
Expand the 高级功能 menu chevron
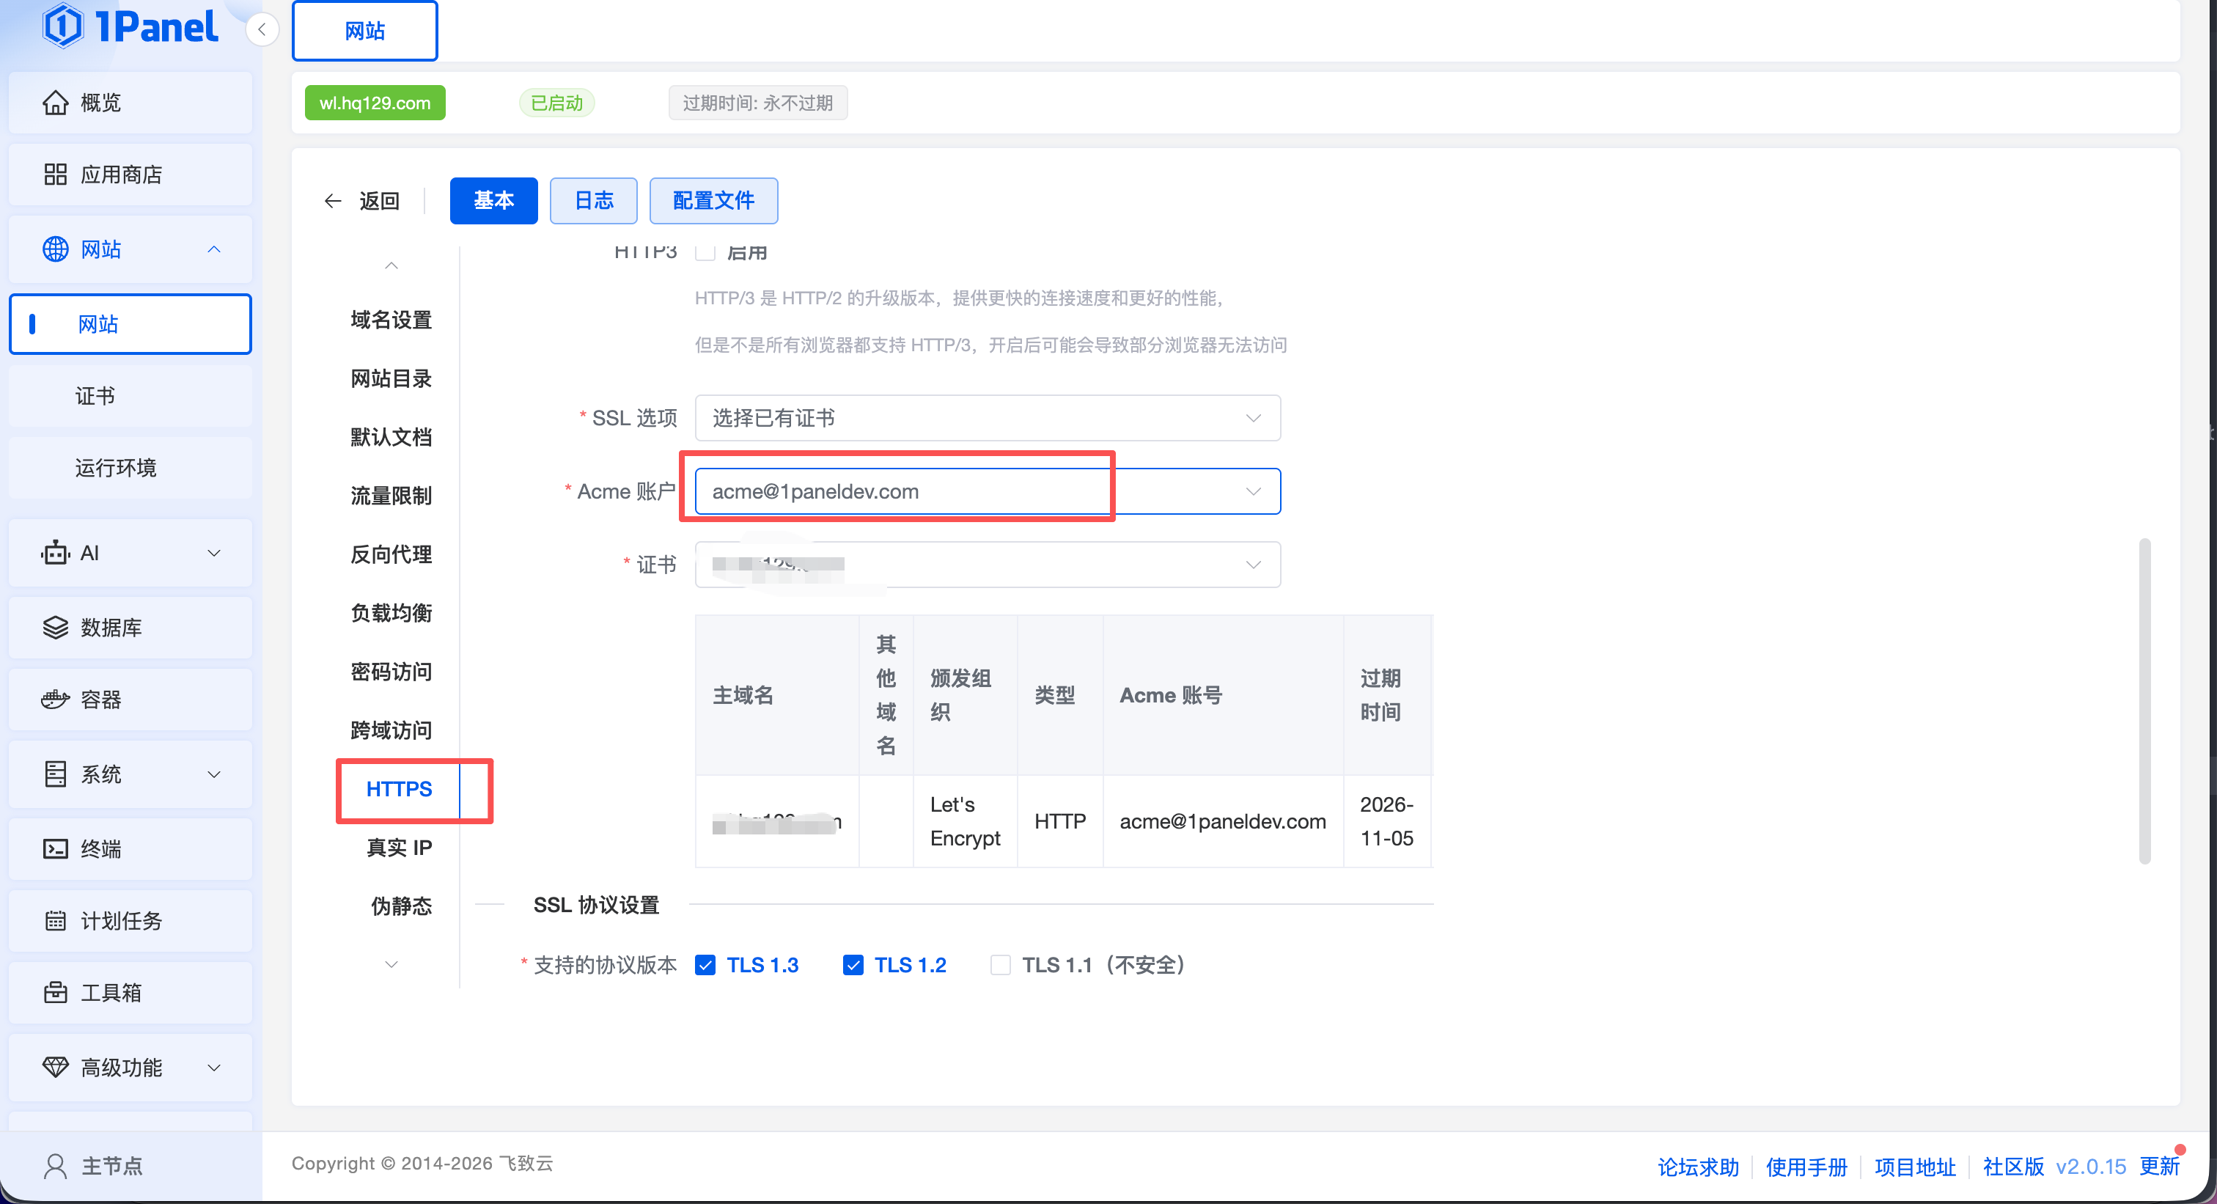point(214,1067)
